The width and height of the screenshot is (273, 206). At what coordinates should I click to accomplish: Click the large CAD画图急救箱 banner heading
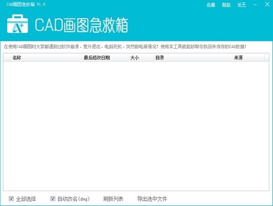coord(81,25)
